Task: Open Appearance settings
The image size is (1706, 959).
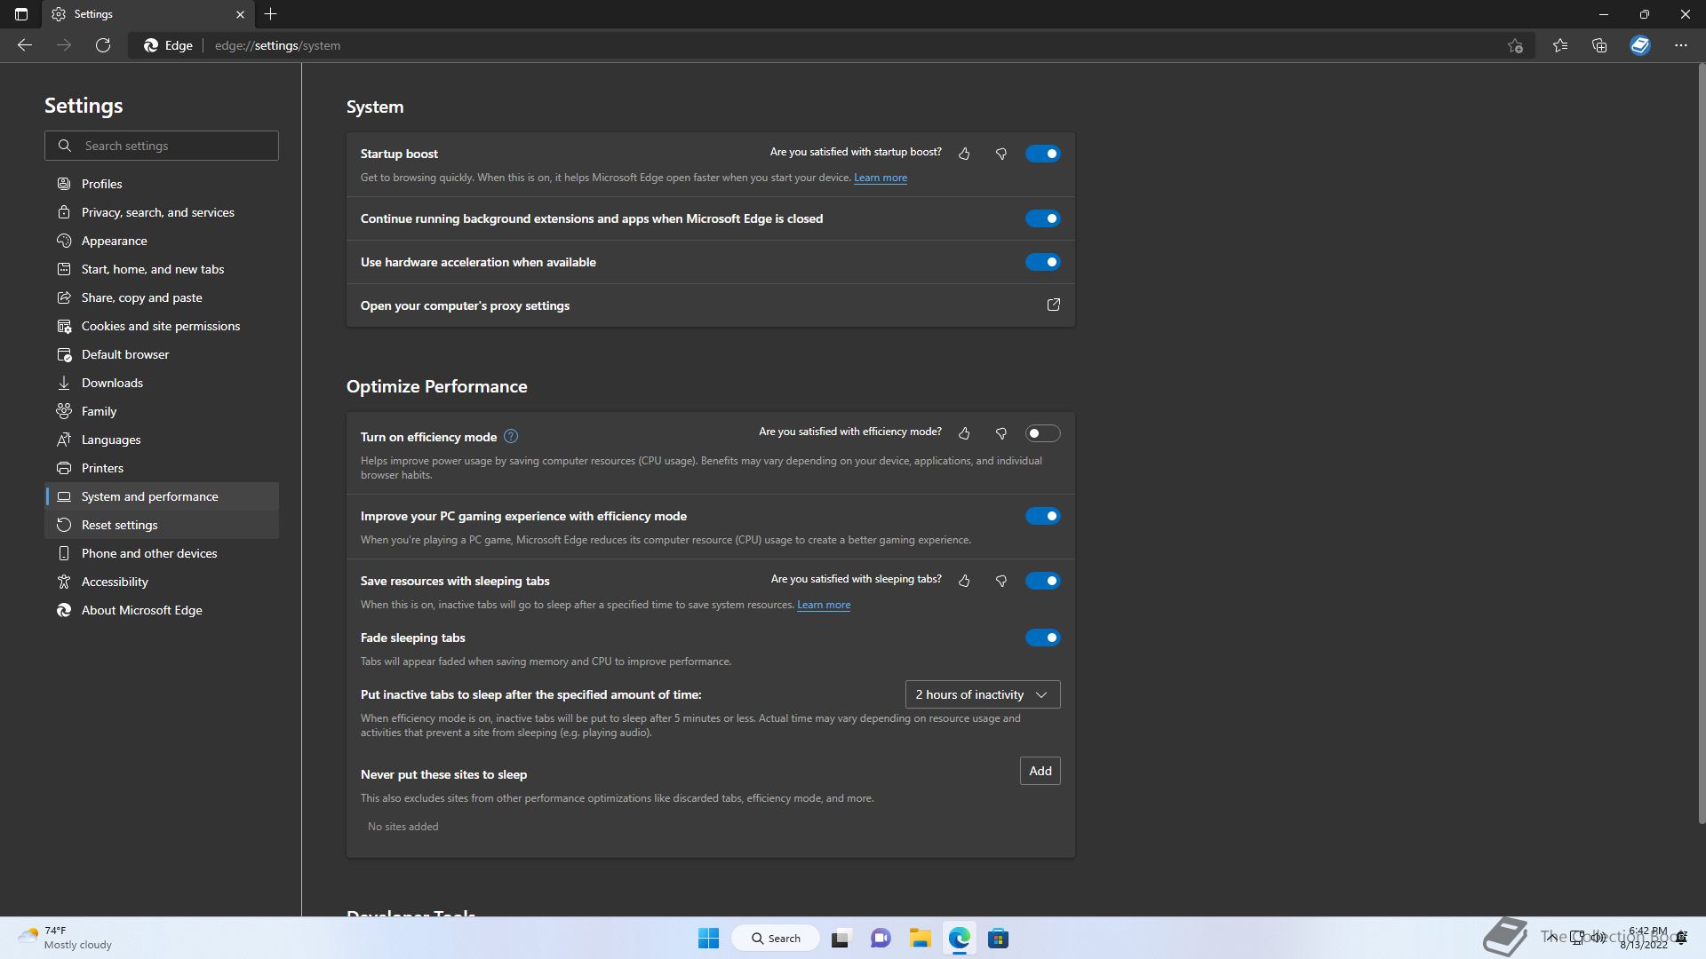Action: pyautogui.click(x=162, y=241)
